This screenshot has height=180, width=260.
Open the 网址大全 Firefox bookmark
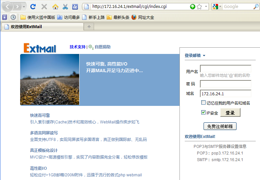pos(143,17)
